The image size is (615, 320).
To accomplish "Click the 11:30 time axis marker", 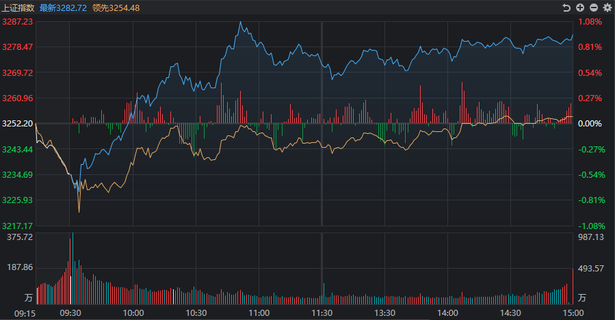I will pos(322,313).
